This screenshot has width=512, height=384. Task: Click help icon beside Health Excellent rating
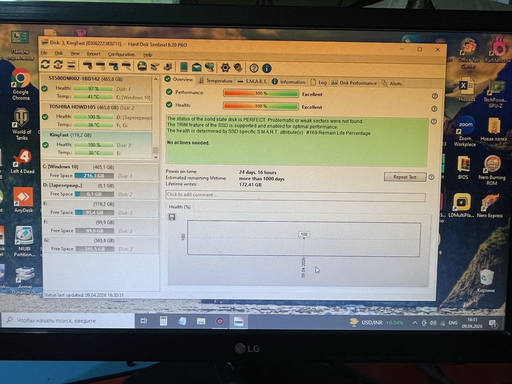tap(434, 109)
